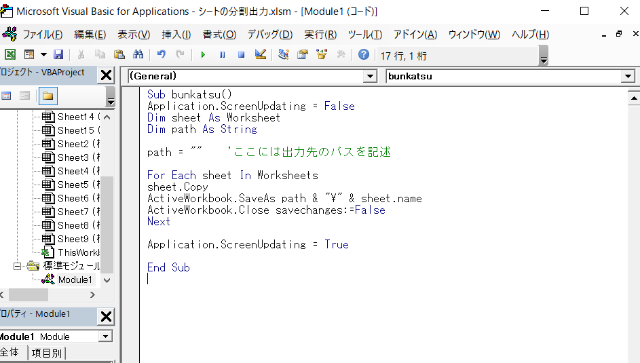Click project tree scroll down arrow
The width and height of the screenshot is (640, 363).
[107, 280]
